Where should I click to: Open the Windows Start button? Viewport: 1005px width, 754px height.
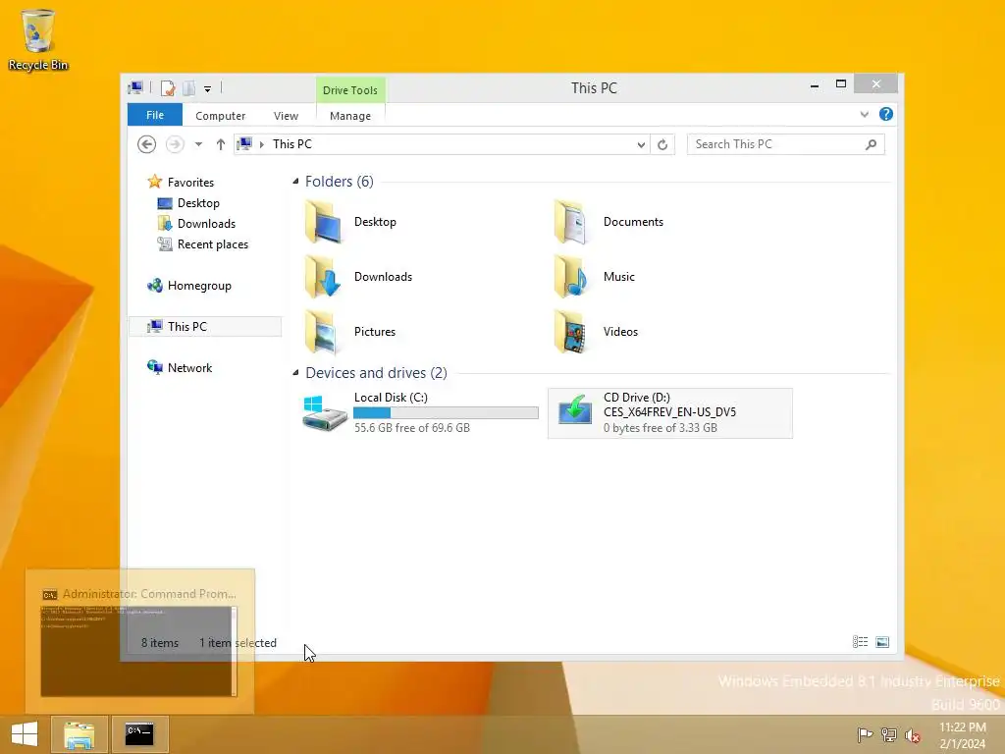coord(25,734)
